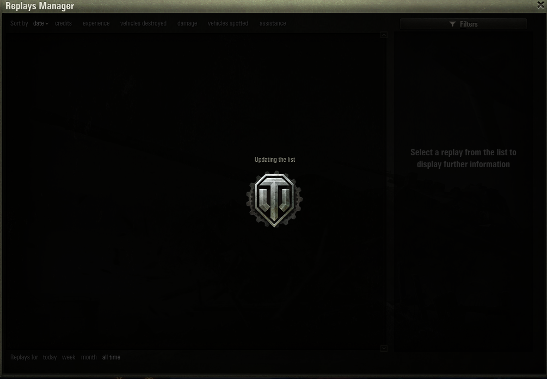Close the Replays Manager window
This screenshot has width=547, height=379.
tap(540, 4)
